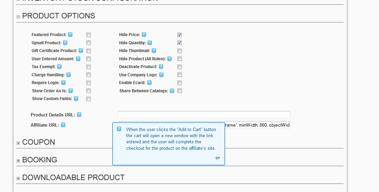379x192 pixels.
Task: Expand the Downloadable Product section
Action: [18, 178]
